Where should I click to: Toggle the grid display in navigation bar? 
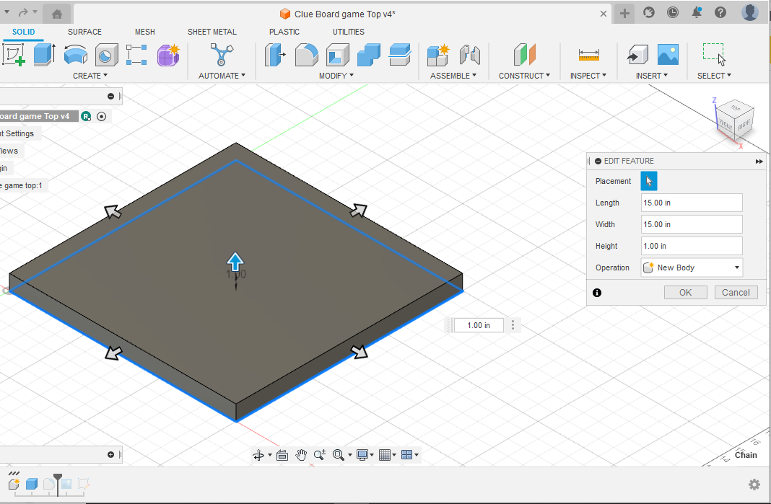385,455
